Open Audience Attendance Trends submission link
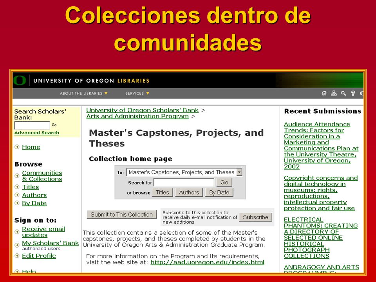 pyautogui.click(x=321, y=145)
